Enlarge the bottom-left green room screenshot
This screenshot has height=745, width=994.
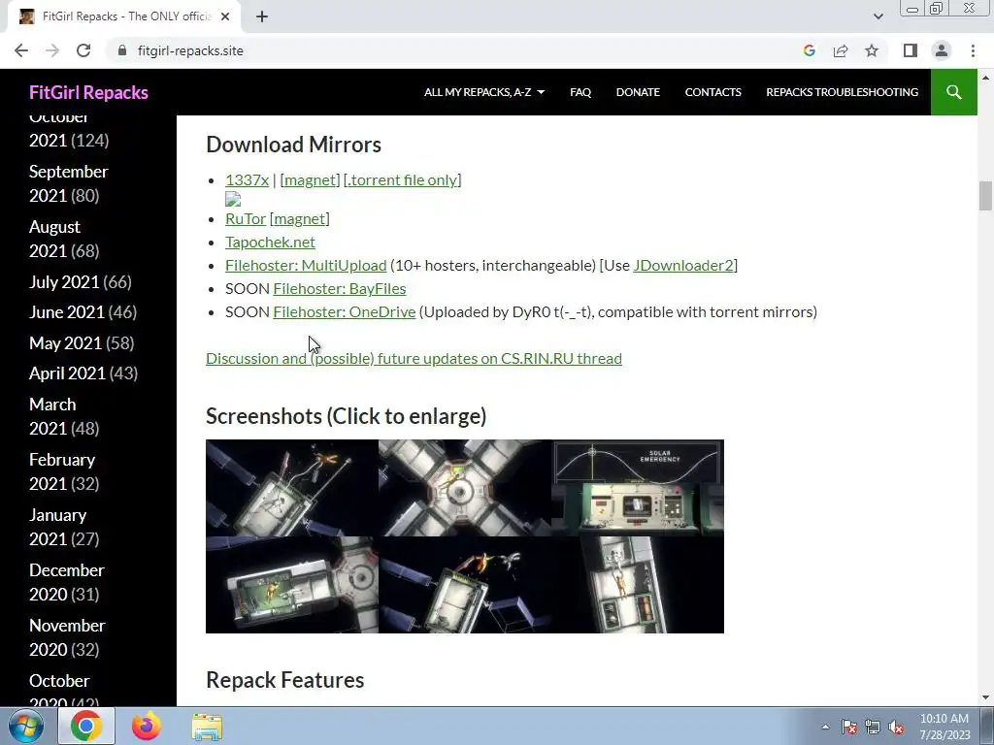pyautogui.click(x=292, y=585)
